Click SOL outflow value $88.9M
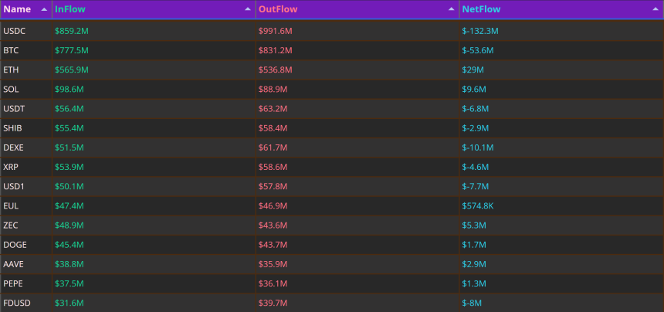 point(273,90)
